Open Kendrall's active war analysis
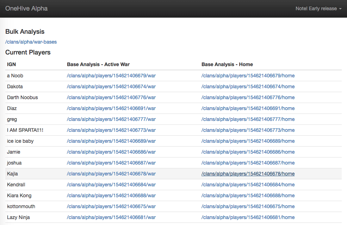The height and width of the screenshot is (225, 347). [x=111, y=185]
